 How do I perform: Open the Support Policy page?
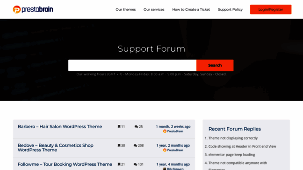(x=230, y=9)
